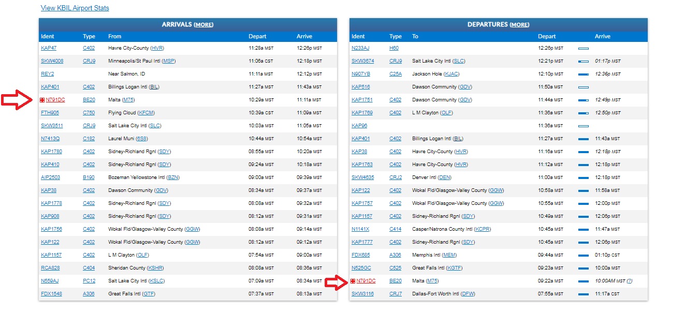Open C404 aircraft type link

[89, 268]
